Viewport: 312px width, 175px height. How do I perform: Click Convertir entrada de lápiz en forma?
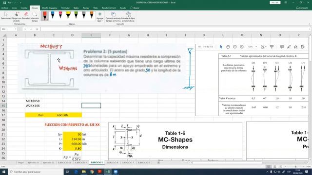coord(113,17)
